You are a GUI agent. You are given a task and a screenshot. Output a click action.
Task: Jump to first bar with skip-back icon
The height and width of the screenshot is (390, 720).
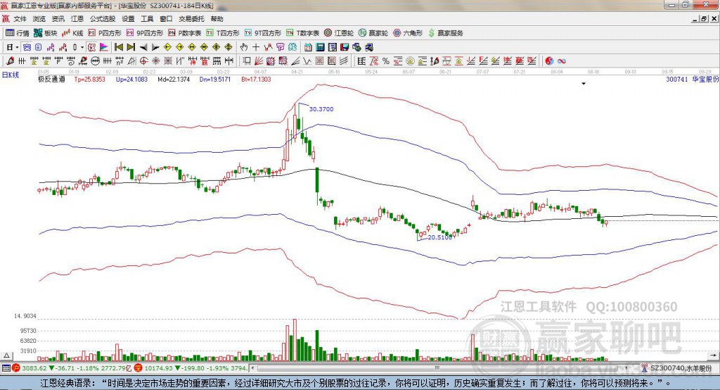tap(119, 47)
